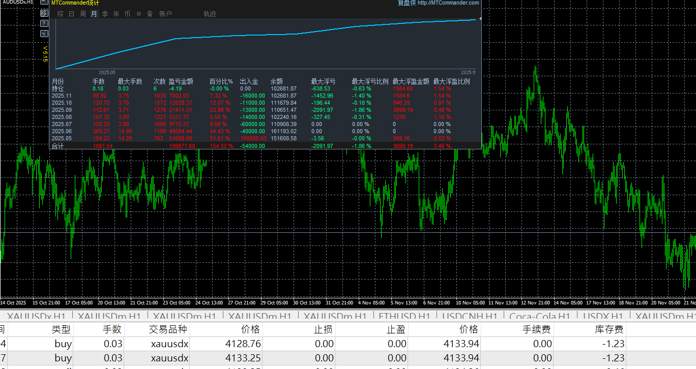Click the deposit value 100000.00

point(253,138)
